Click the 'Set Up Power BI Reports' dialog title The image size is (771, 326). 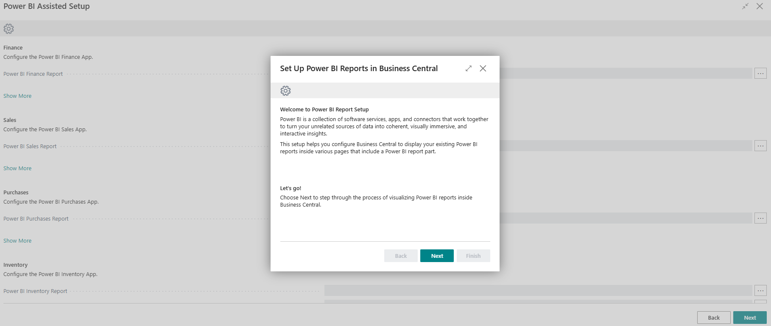click(359, 69)
